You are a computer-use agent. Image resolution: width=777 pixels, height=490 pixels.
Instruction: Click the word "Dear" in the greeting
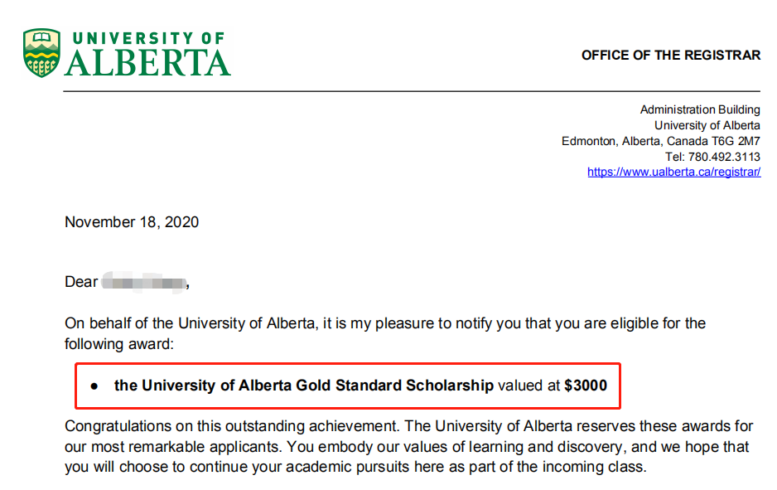(81, 283)
